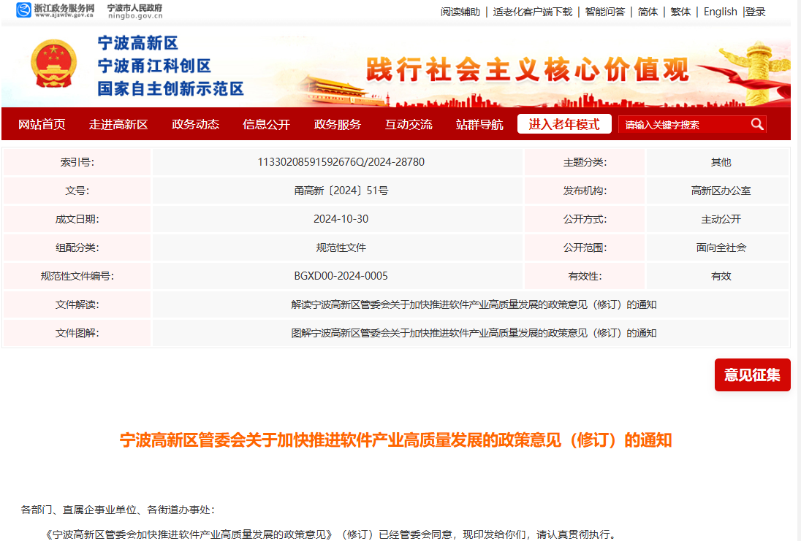Click the red 意见征集 button
This screenshot has width=801, height=541.
[752, 375]
